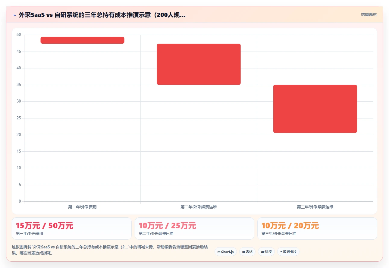Select the 进度 tag chip
The width and height of the screenshot is (389, 268).
pos(266,252)
